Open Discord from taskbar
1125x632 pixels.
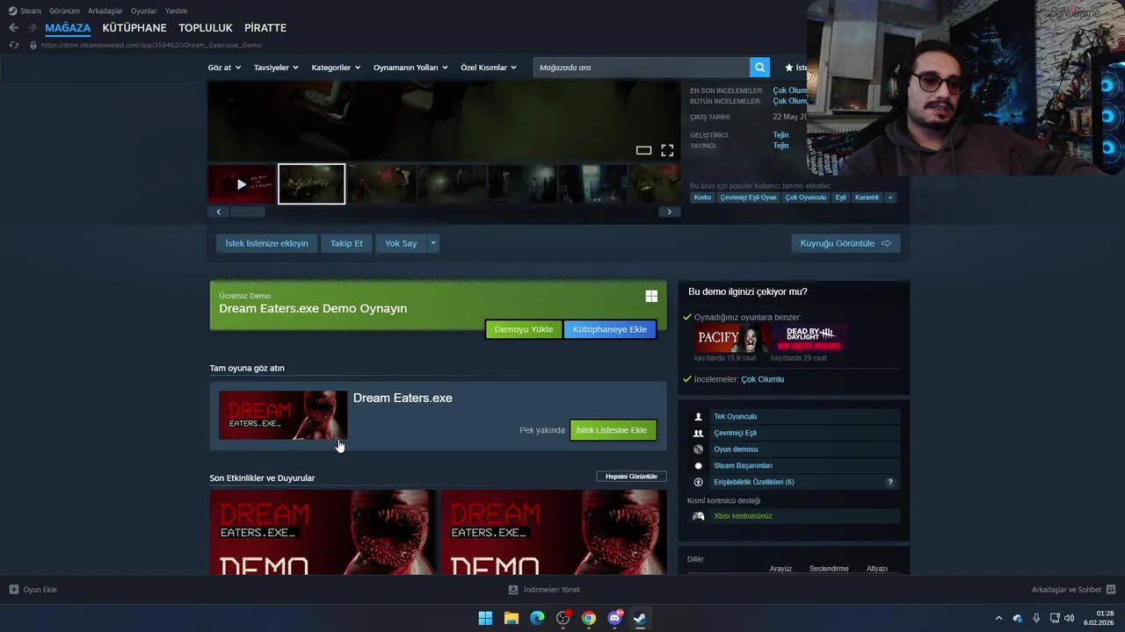[614, 618]
